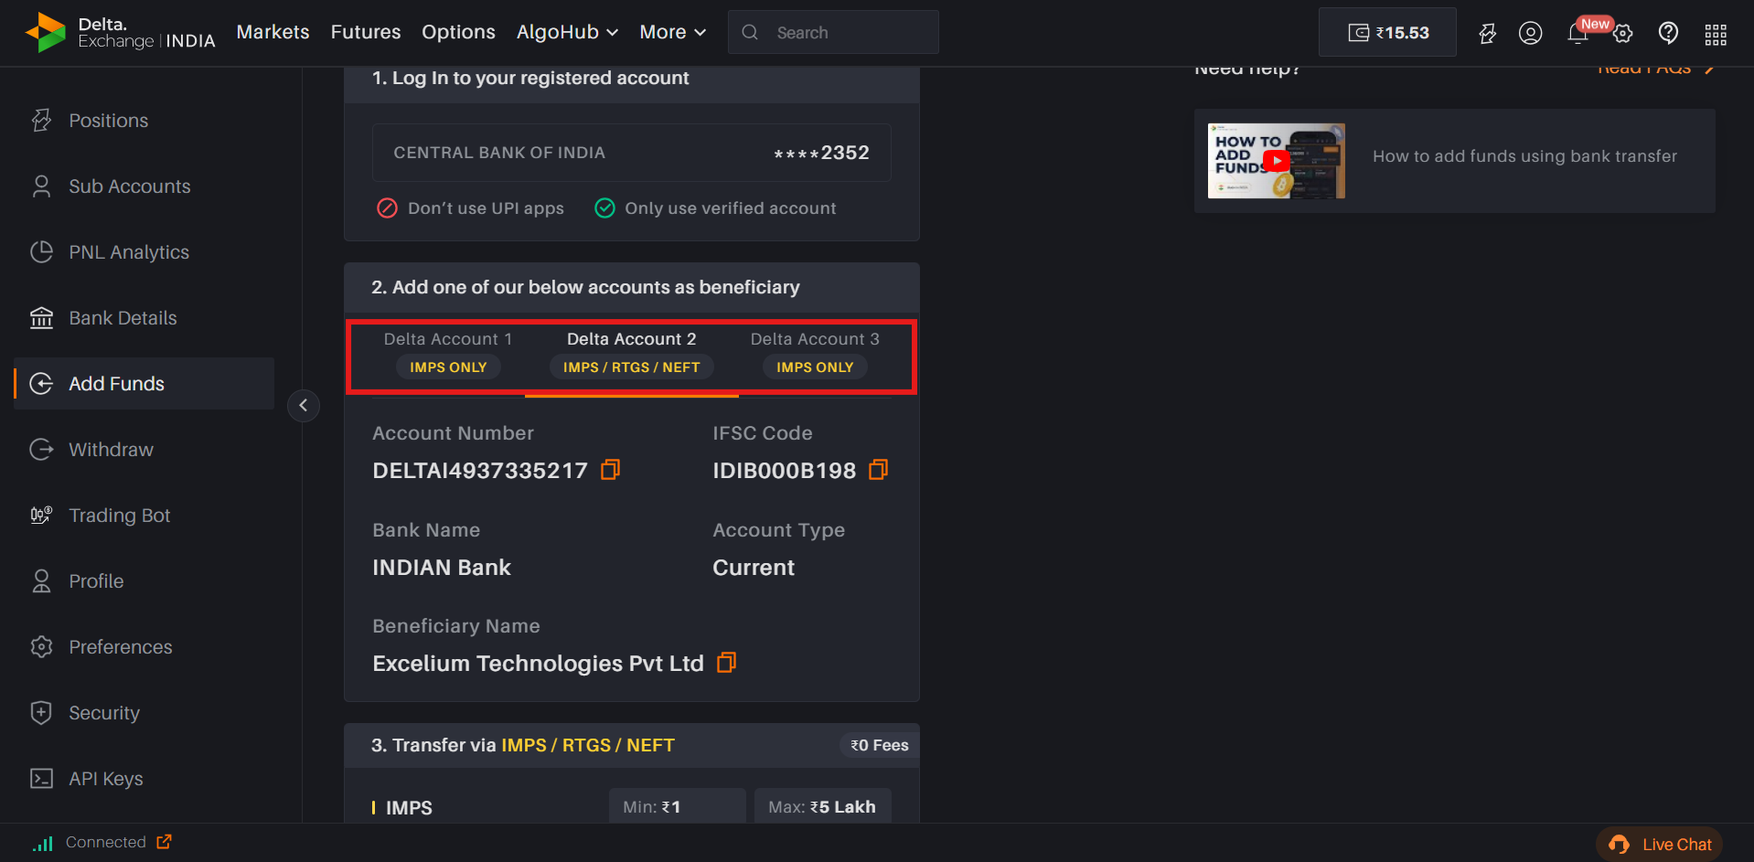Viewport: 1754px width, 862px height.
Task: Copy the account number DELTAI4937335217
Action: (x=610, y=470)
